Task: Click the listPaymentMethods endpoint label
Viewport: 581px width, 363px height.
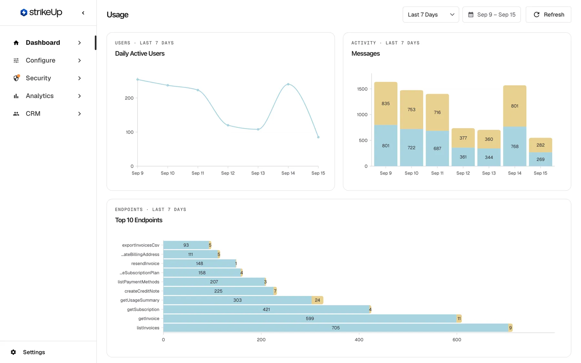Action: [x=138, y=282]
